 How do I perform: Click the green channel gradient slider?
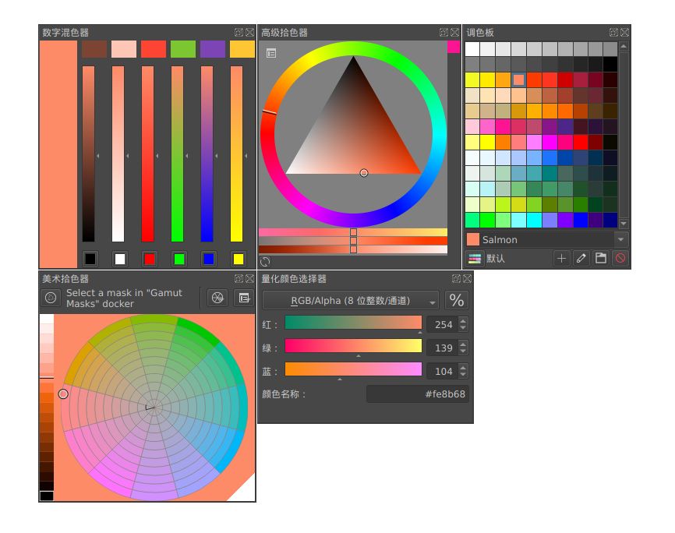pos(353,346)
